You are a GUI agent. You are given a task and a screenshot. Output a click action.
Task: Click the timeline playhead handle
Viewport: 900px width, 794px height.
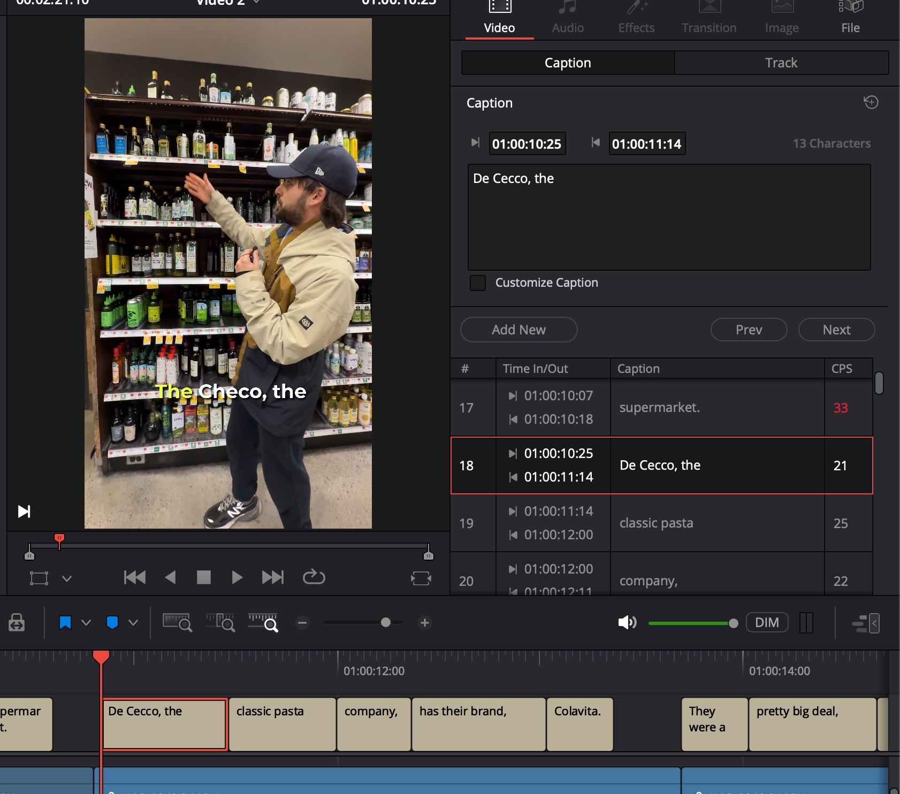101,657
